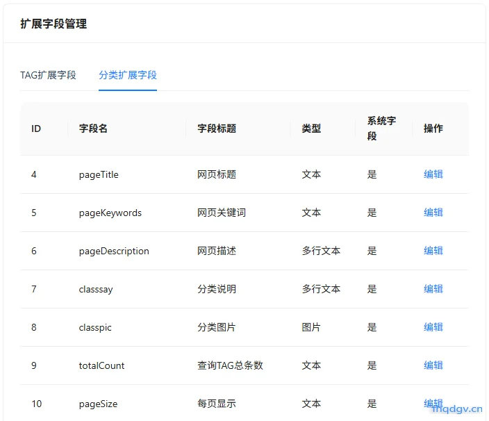Click the 扩展字段管理 page heading

pyautogui.click(x=53, y=24)
